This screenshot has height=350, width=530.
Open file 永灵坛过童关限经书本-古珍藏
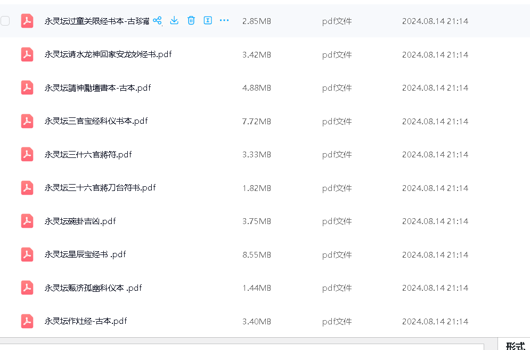pyautogui.click(x=96, y=21)
